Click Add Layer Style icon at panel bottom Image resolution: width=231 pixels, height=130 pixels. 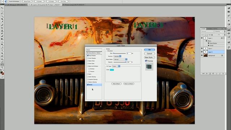tap(207, 74)
